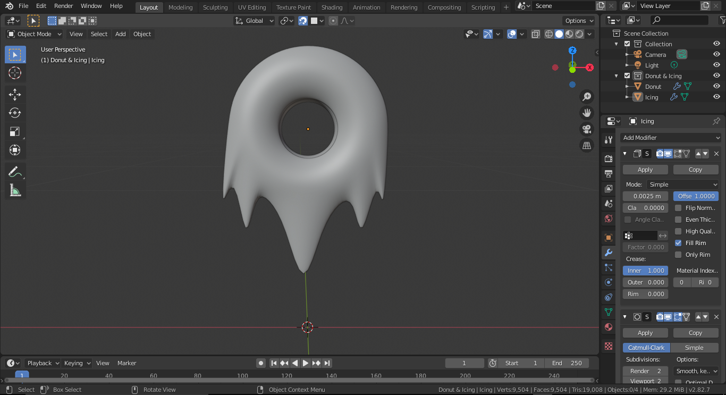This screenshot has height=395, width=726.
Task: Open viewport Options dropdown
Action: [579, 21]
